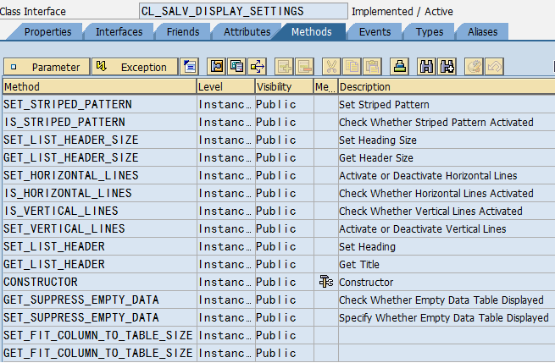555x363 pixels.
Task: Click the Public visibility cell of the CONSTRUCTOR row
Action: (x=284, y=282)
